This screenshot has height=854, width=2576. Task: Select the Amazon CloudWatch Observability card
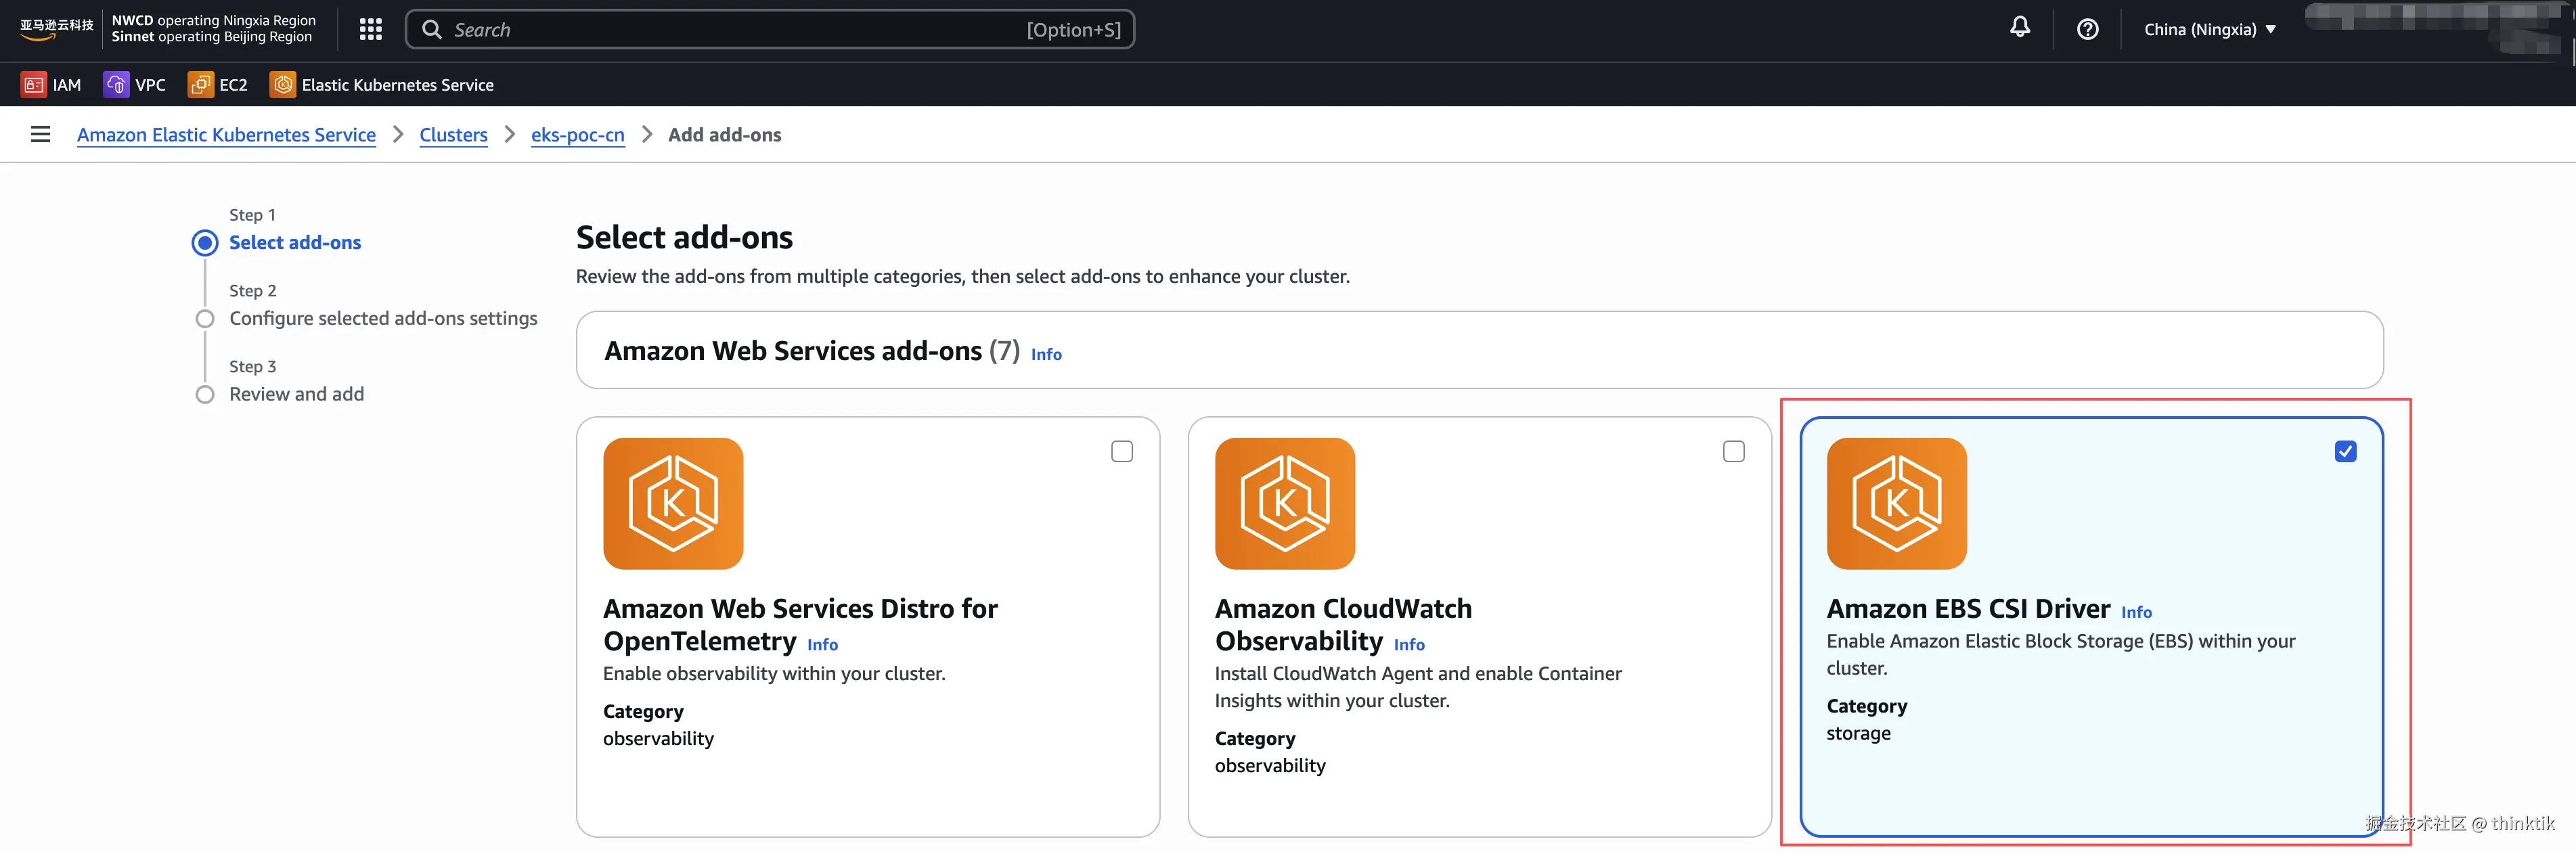point(1479,627)
